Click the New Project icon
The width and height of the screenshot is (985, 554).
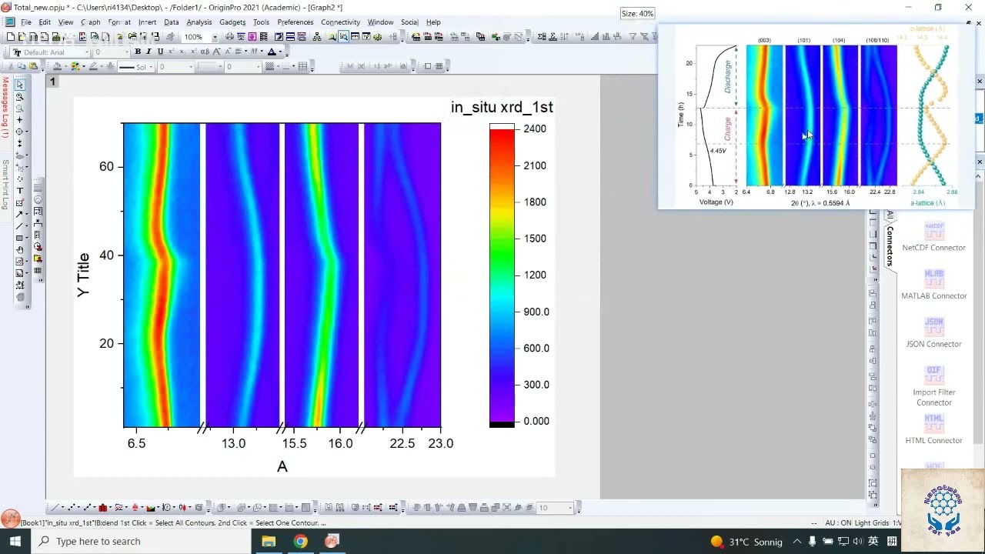pos(10,37)
